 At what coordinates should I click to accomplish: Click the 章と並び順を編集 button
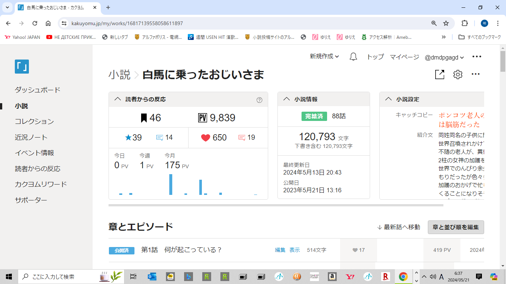pyautogui.click(x=456, y=227)
